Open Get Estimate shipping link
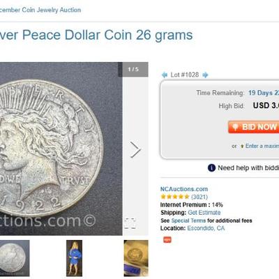279x279 pixels. (204, 213)
